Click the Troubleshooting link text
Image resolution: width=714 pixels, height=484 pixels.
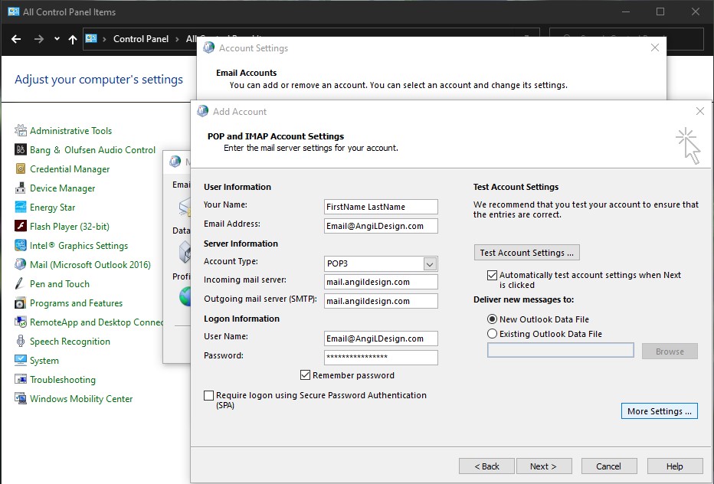click(x=63, y=379)
